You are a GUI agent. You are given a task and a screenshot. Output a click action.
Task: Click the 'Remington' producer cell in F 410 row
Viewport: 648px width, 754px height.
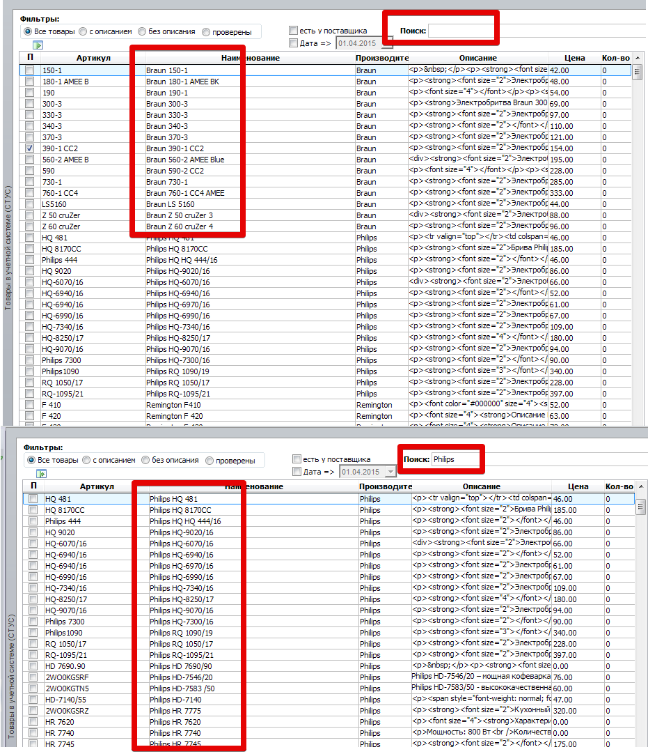pos(381,405)
